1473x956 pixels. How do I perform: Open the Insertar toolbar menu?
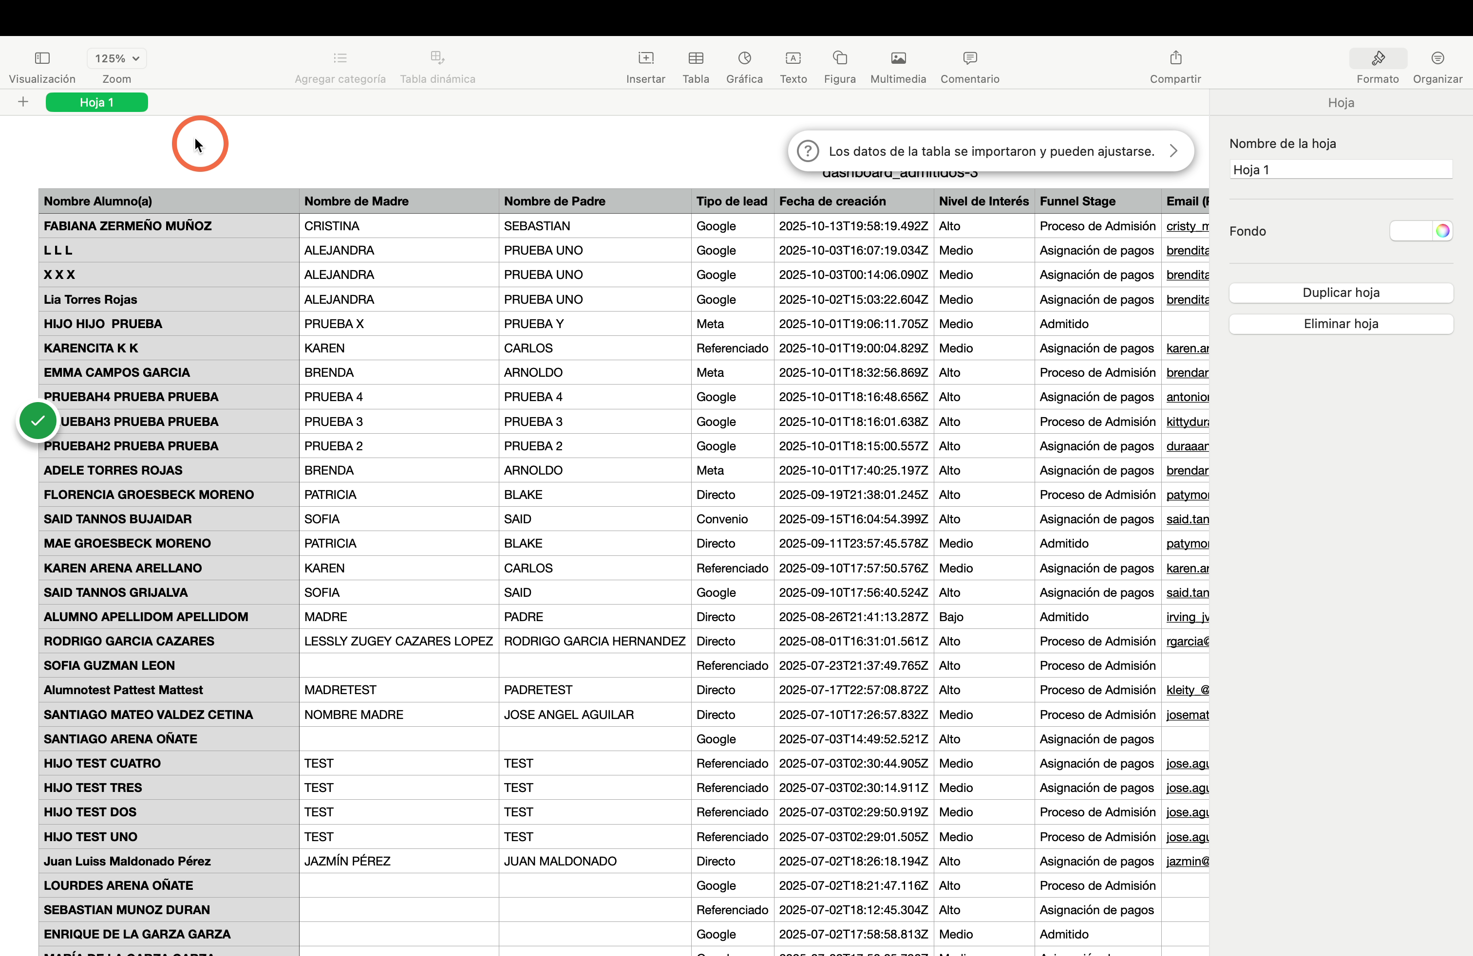(x=645, y=58)
